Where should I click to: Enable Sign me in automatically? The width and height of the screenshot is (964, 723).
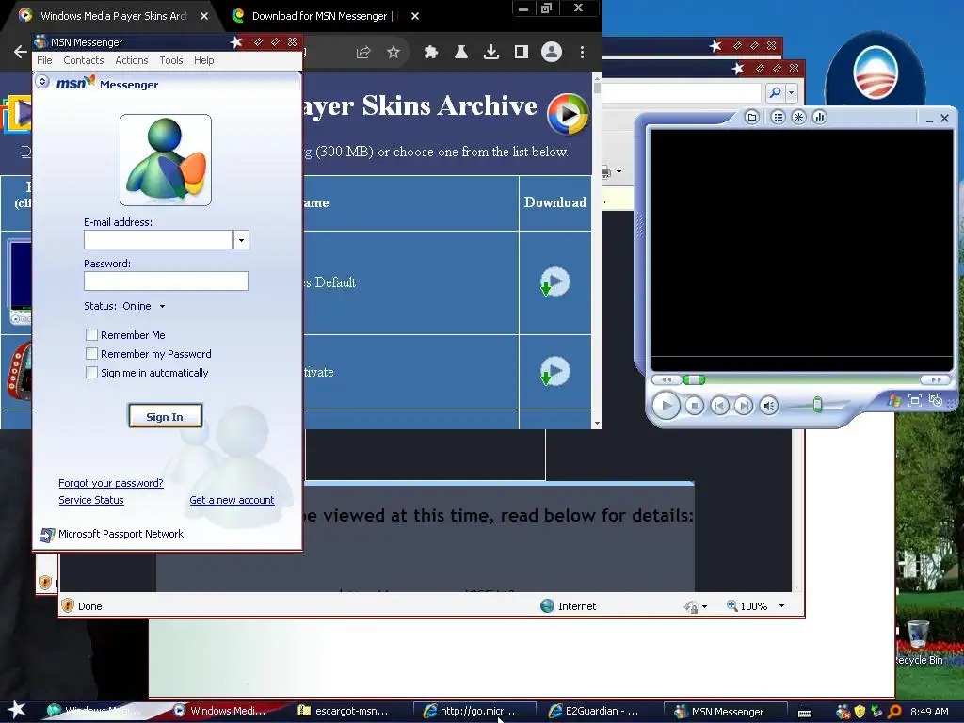coord(91,373)
